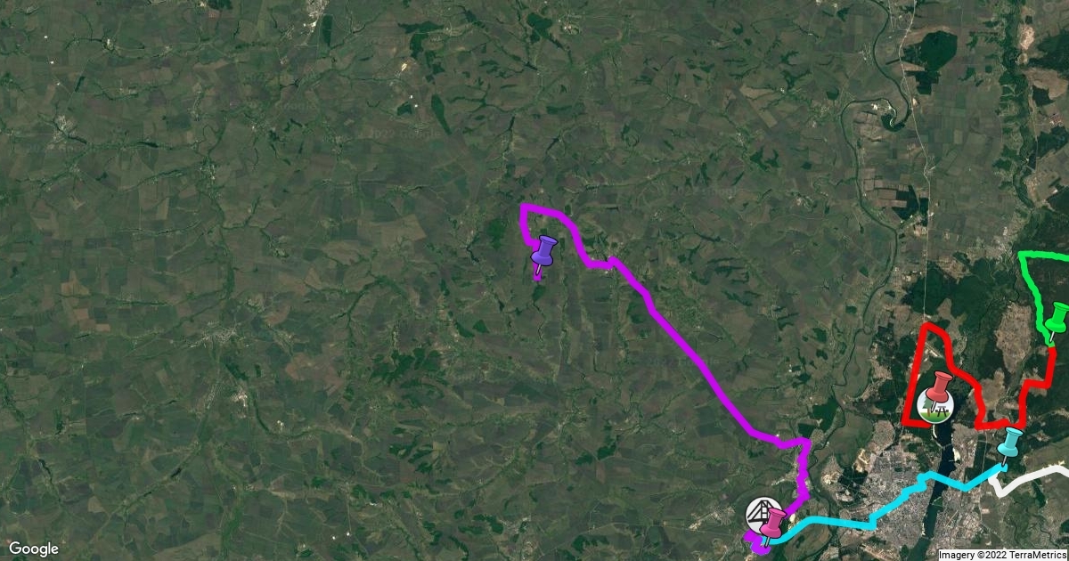Open the green pushpin marker
The height and width of the screenshot is (561, 1069).
point(1057,317)
